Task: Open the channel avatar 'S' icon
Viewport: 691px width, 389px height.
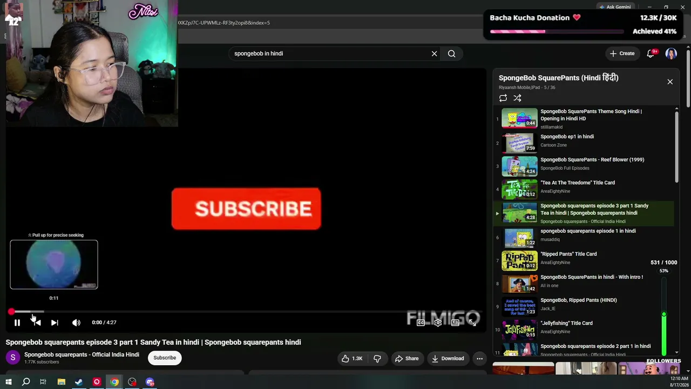Action: point(13,358)
